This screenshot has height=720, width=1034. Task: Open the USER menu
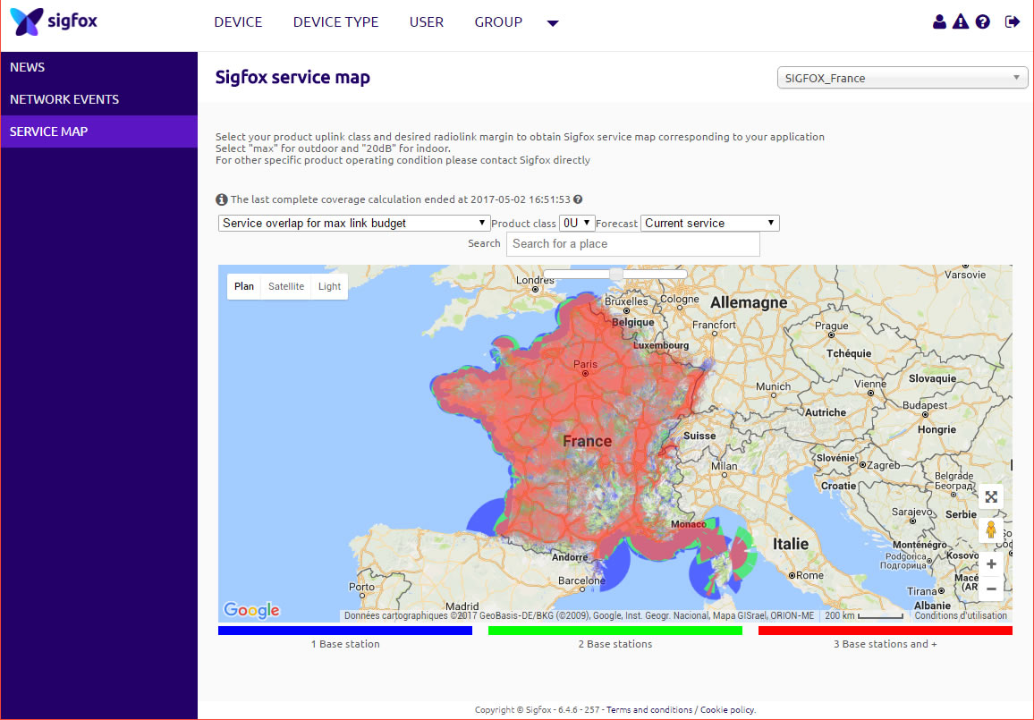(426, 22)
